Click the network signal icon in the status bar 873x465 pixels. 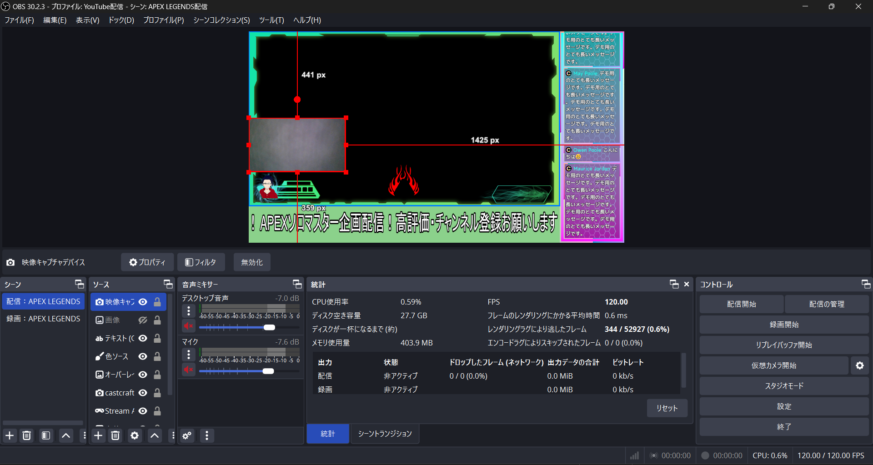[634, 455]
